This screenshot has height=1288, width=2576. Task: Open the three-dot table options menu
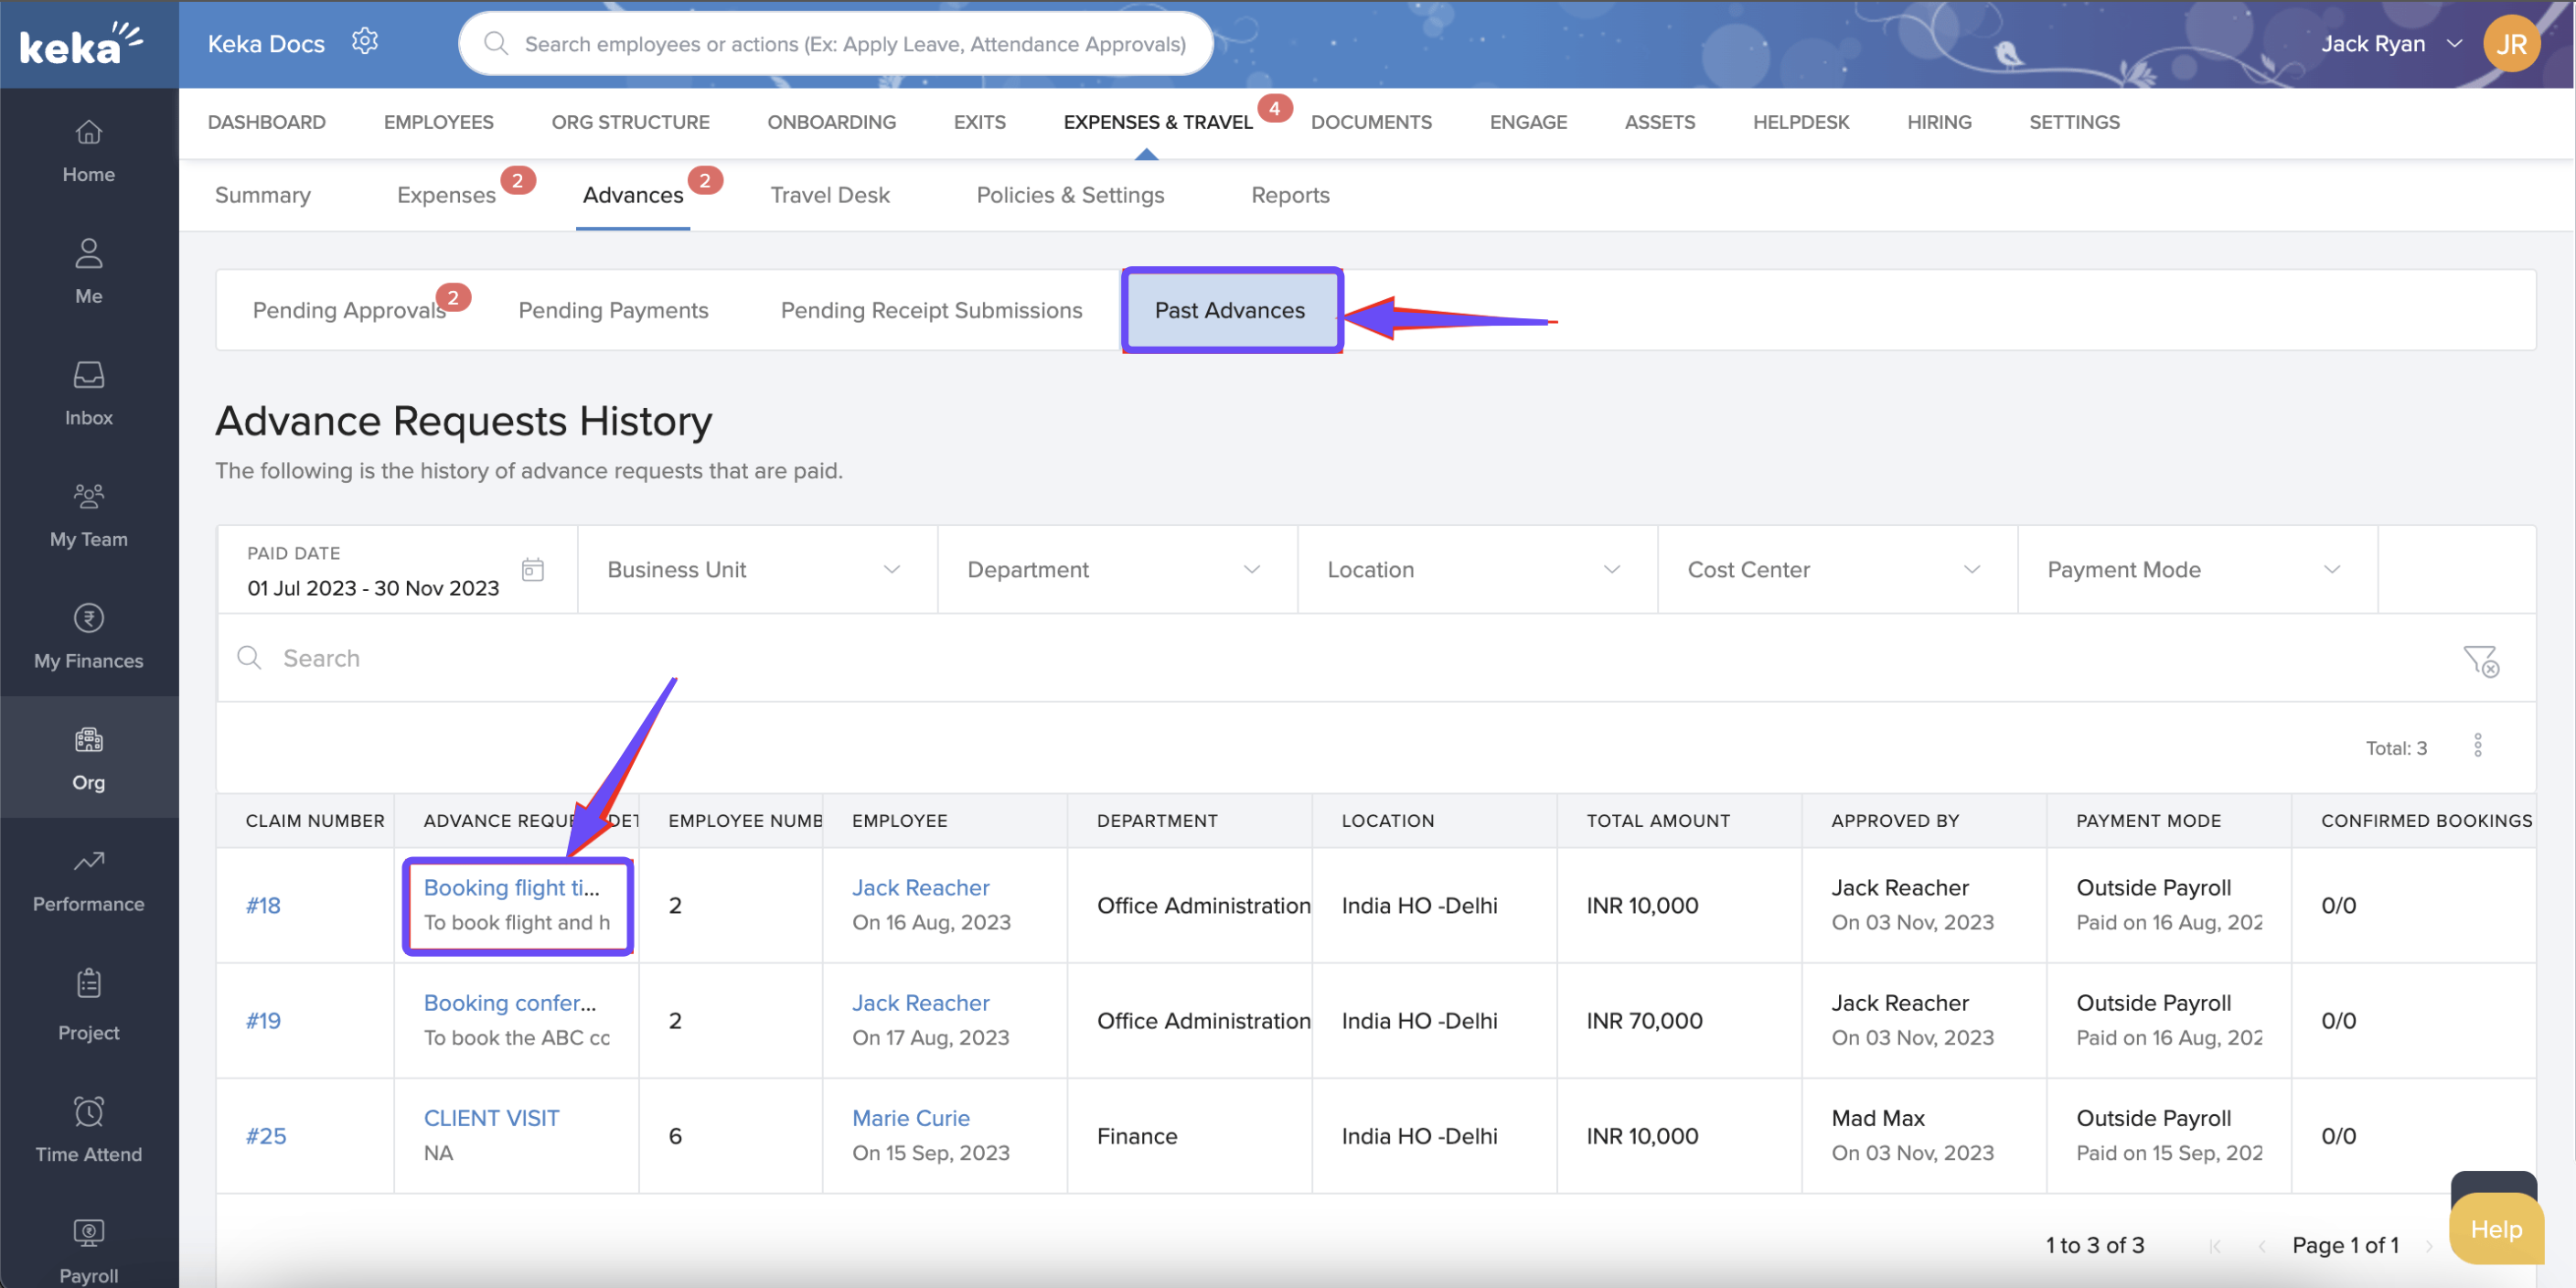2477,746
